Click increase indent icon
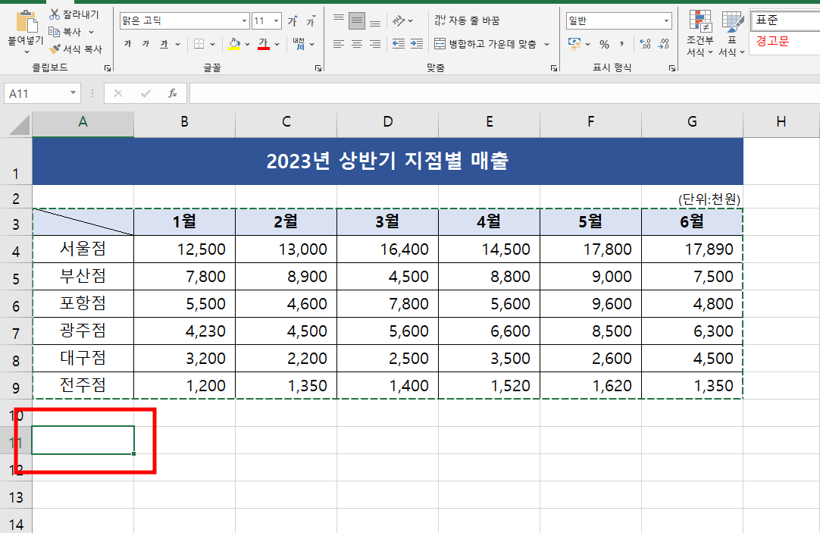820x533 pixels. (417, 44)
